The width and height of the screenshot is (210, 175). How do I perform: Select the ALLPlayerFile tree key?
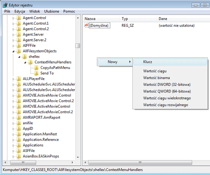click(33, 79)
